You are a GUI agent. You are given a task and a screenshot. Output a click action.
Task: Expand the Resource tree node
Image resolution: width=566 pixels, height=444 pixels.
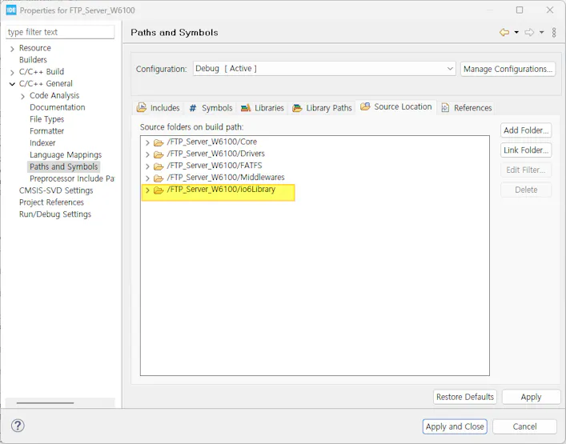tap(12, 49)
